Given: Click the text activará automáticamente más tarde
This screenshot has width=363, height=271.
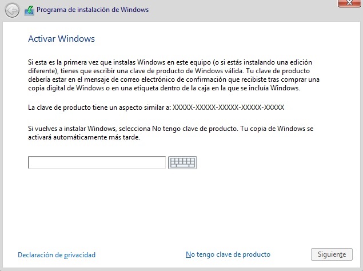Looking at the screenshot, I should click(84, 137).
